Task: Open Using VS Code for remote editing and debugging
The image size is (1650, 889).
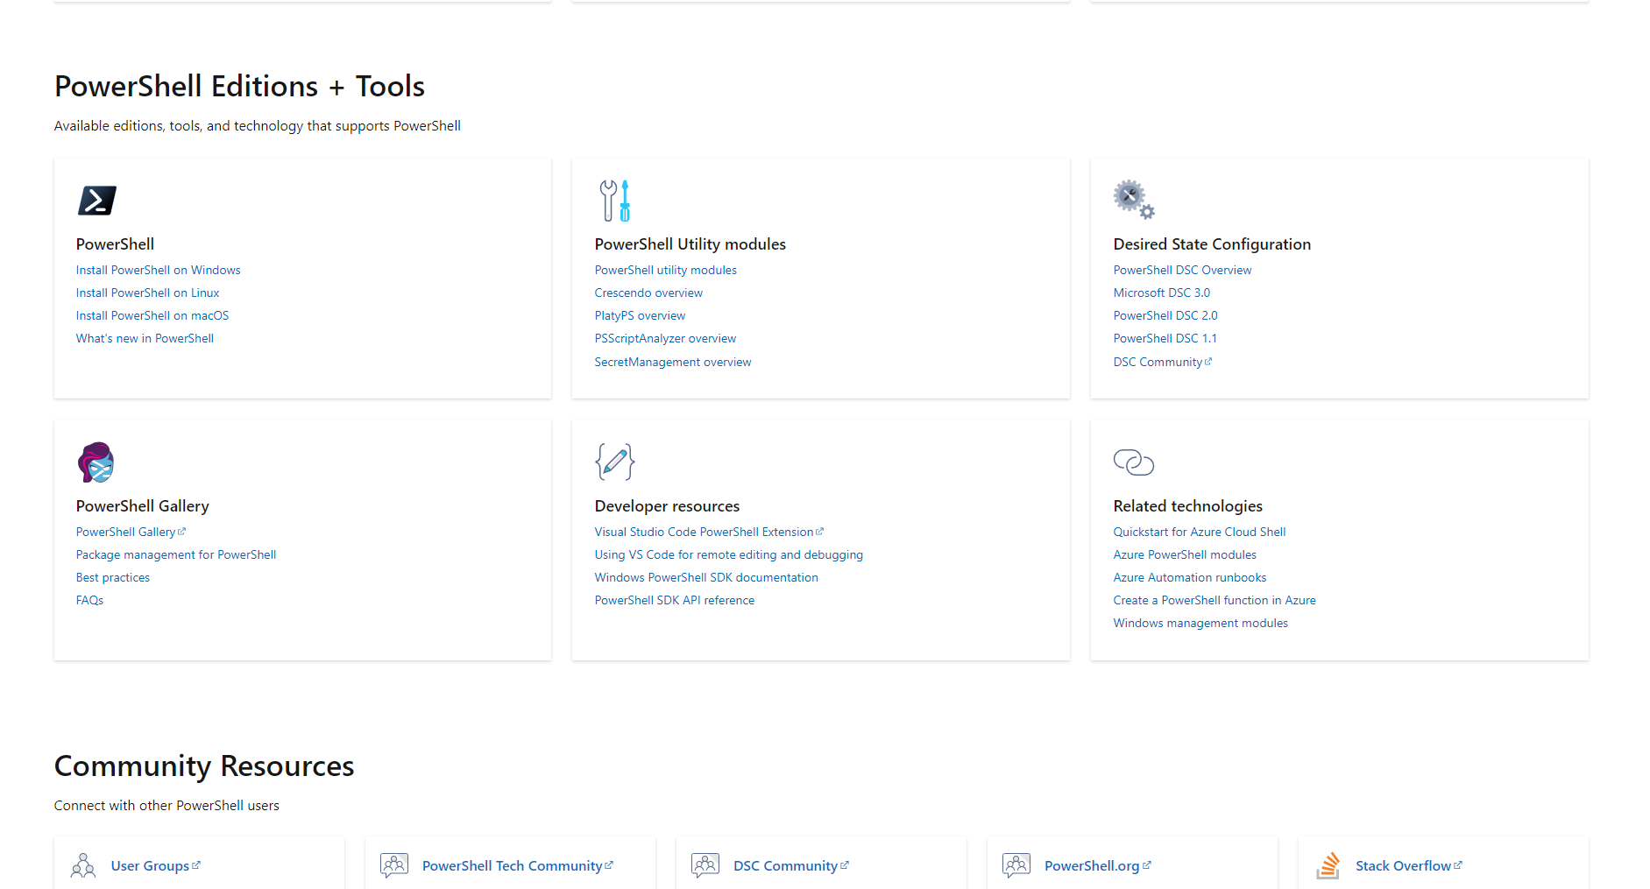Action: tap(729, 554)
